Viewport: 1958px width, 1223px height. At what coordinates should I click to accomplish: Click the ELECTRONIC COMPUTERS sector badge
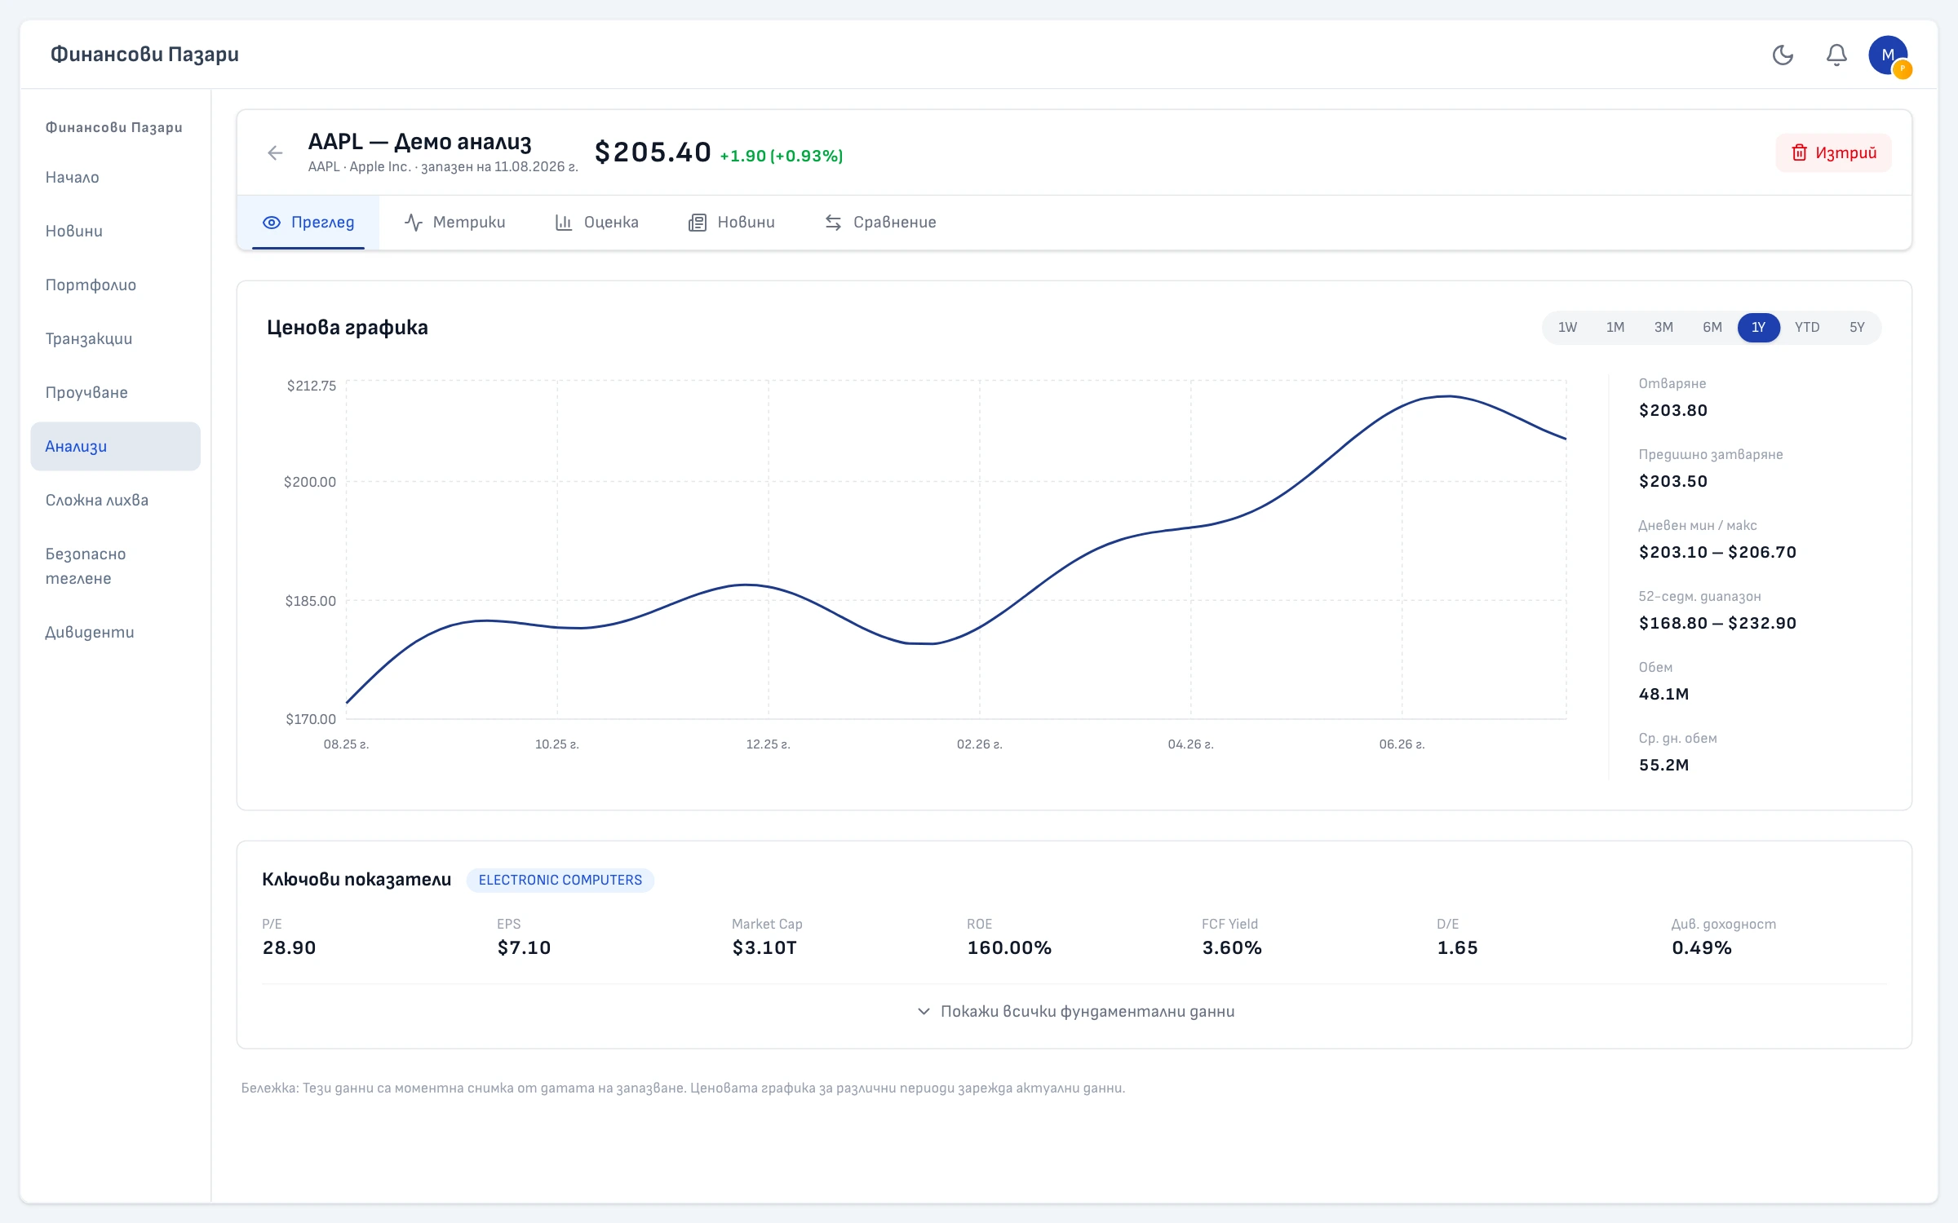pos(560,880)
